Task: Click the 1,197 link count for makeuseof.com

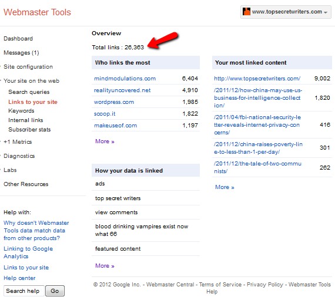Action: 190,126
